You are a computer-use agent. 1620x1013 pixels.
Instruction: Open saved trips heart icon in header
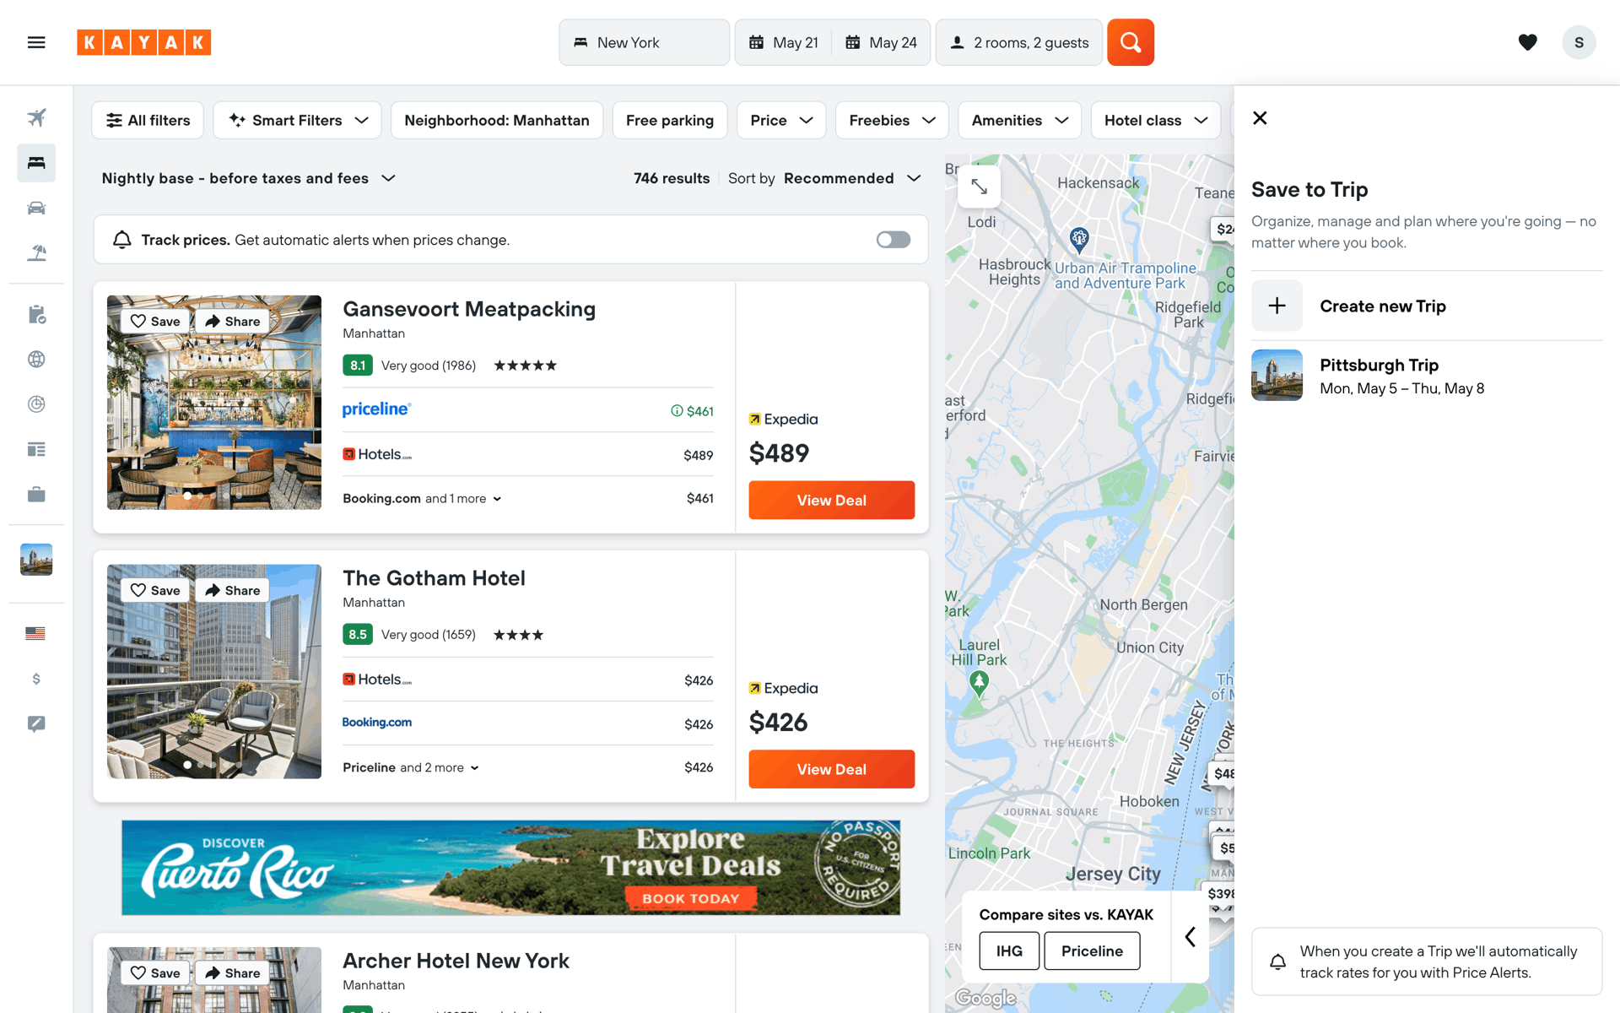(1527, 42)
